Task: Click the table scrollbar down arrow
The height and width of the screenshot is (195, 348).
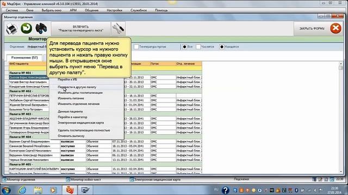Action: (x=341, y=172)
